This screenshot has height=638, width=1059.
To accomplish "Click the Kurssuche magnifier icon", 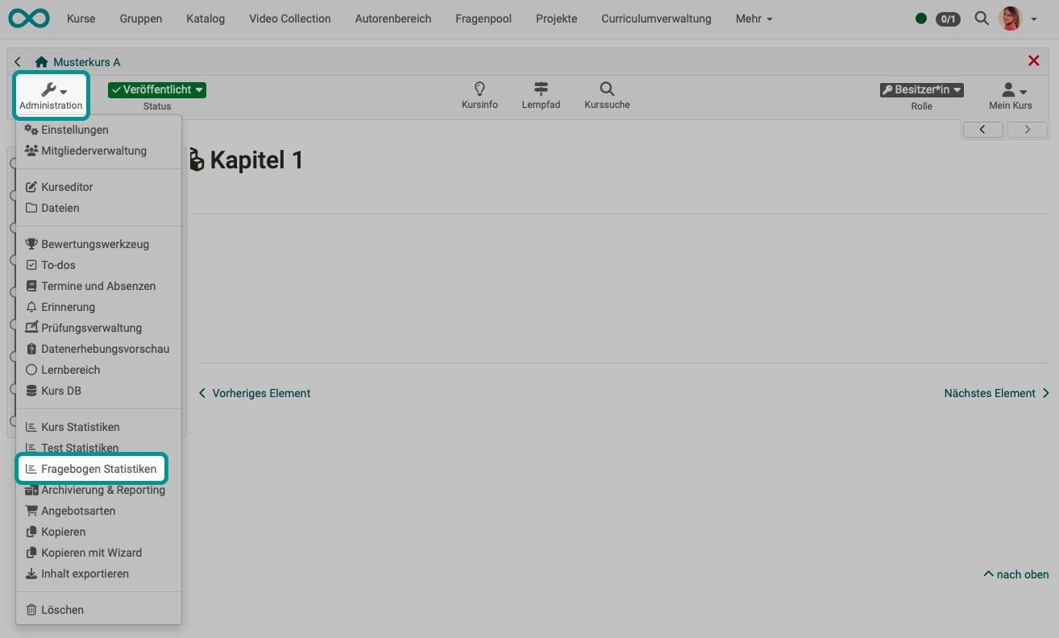I will 607,89.
